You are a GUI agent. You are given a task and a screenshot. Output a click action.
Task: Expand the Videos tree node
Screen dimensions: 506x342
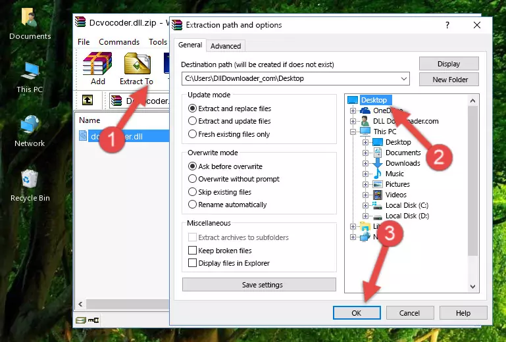(x=365, y=195)
